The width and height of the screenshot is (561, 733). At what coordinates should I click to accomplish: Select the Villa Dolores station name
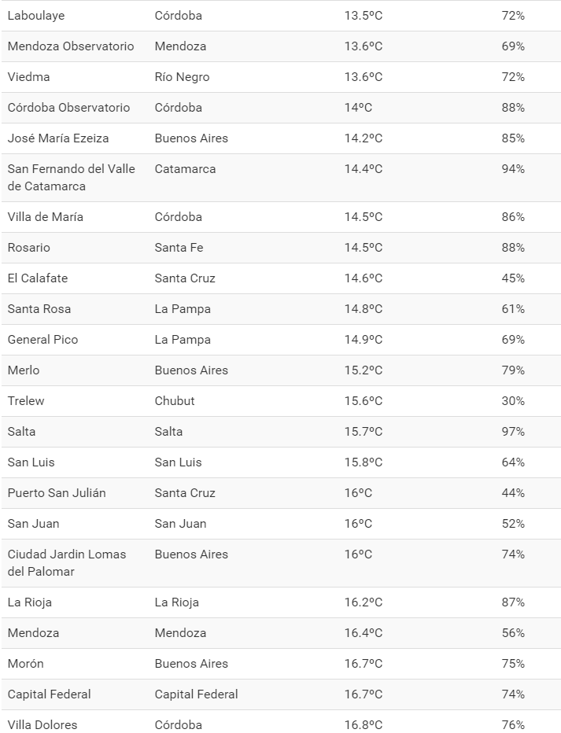(x=42, y=725)
